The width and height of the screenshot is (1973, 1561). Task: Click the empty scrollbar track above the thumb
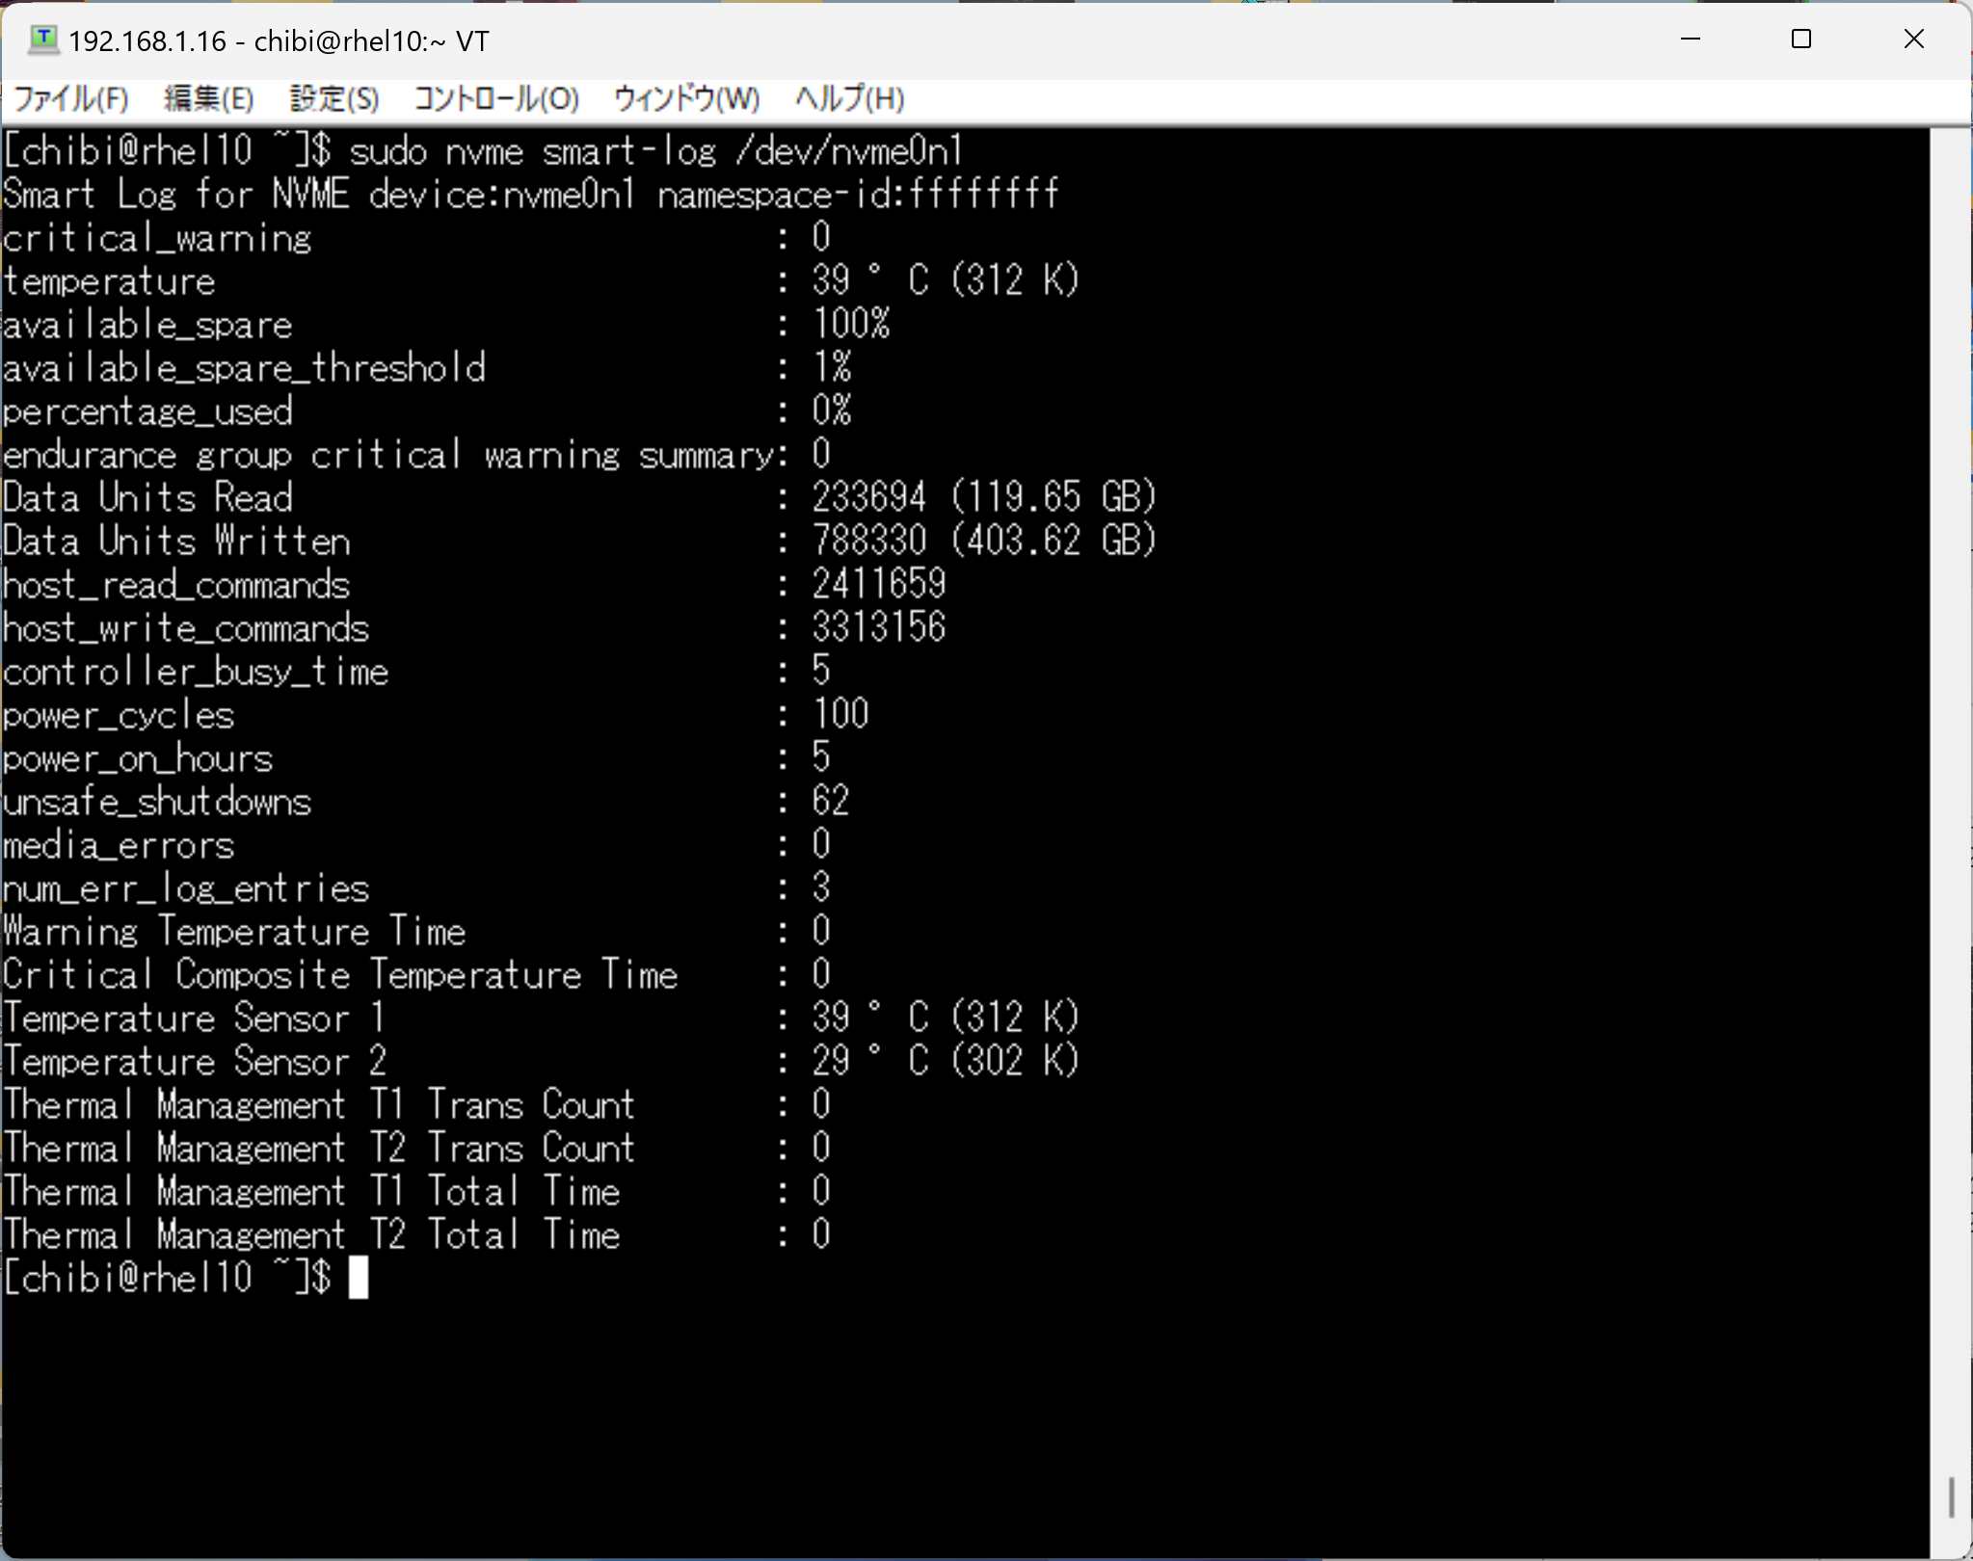coord(1951,771)
